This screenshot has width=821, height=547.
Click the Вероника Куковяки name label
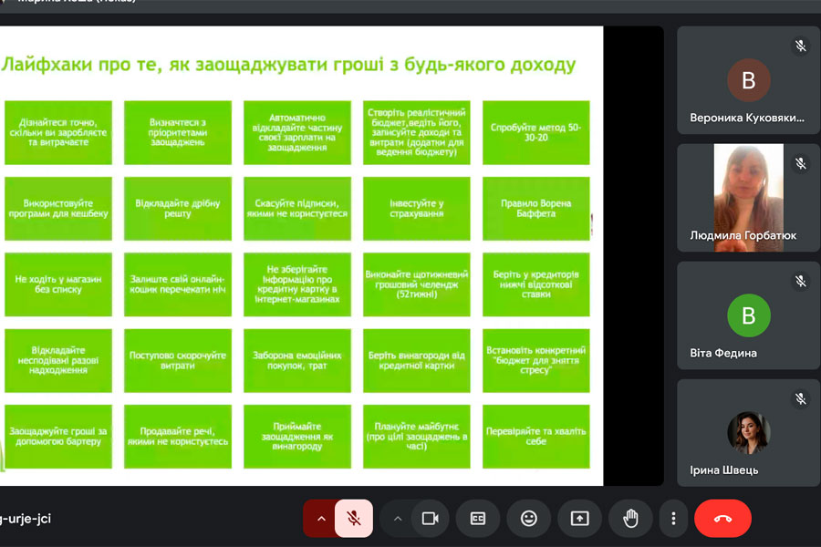tap(746, 118)
